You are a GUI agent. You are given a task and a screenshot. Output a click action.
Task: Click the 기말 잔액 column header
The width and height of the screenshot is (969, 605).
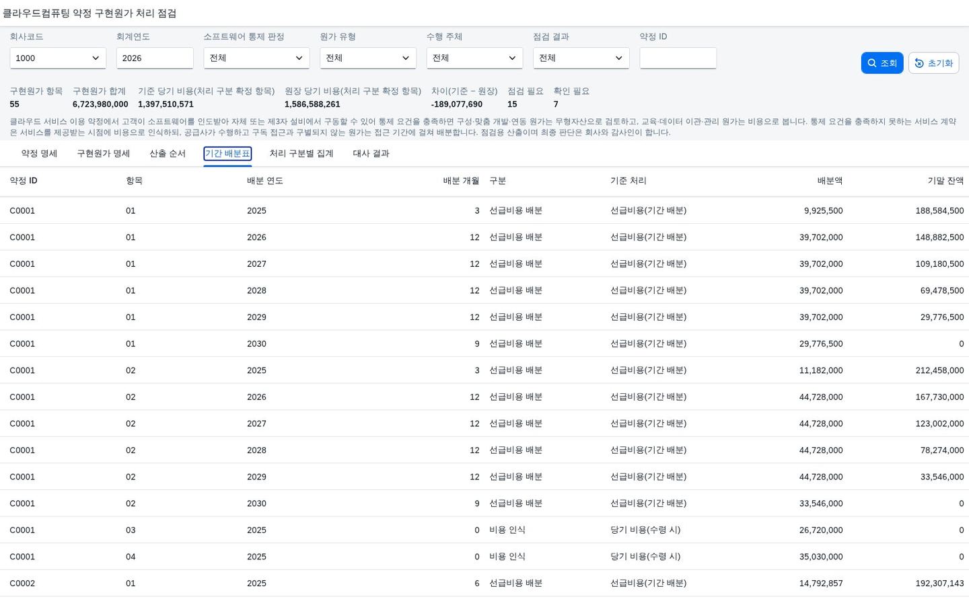945,181
